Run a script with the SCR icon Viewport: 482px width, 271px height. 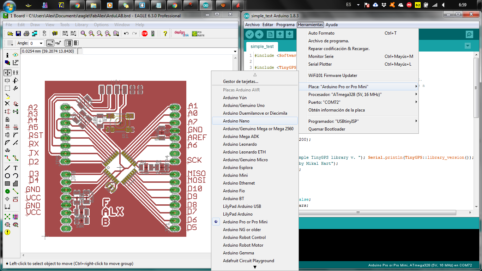tap(65, 34)
